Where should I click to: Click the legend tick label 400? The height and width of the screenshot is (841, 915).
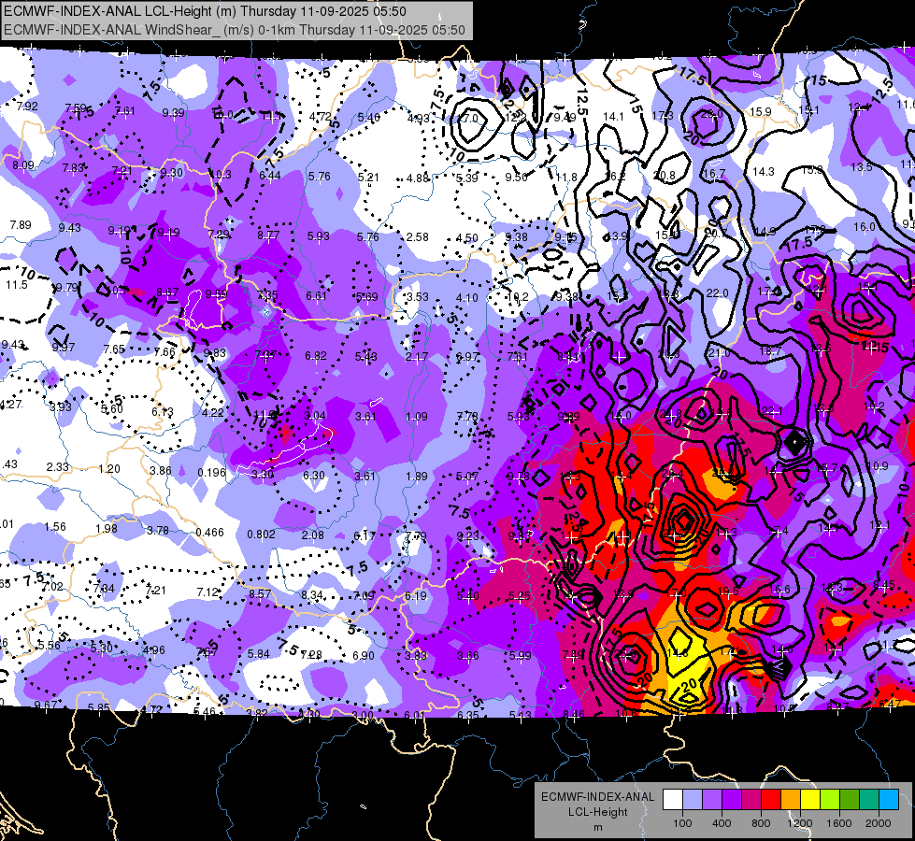coord(722,823)
